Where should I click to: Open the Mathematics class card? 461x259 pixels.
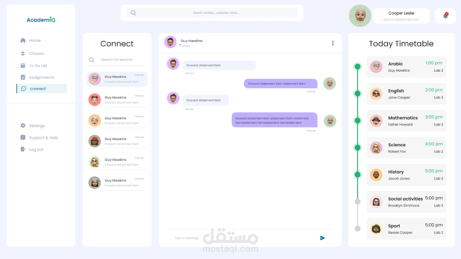pyautogui.click(x=407, y=121)
